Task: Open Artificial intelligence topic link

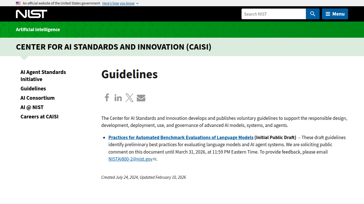Action: [38, 29]
